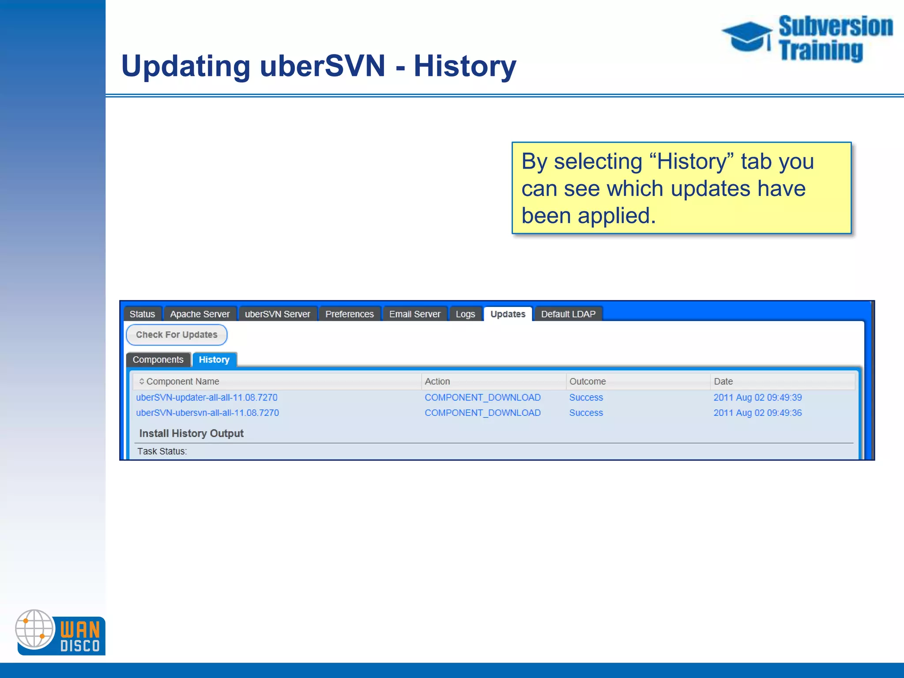Screen dimensions: 904x678
Task: Click the 2011 Aug 02 09:49:39 date entry
Action: (x=757, y=397)
